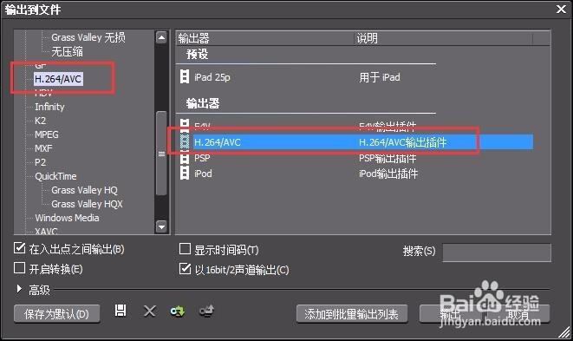Toggle 在入出点之间输出(B) checkbox
Image resolution: width=573 pixels, height=341 pixels.
[19, 248]
